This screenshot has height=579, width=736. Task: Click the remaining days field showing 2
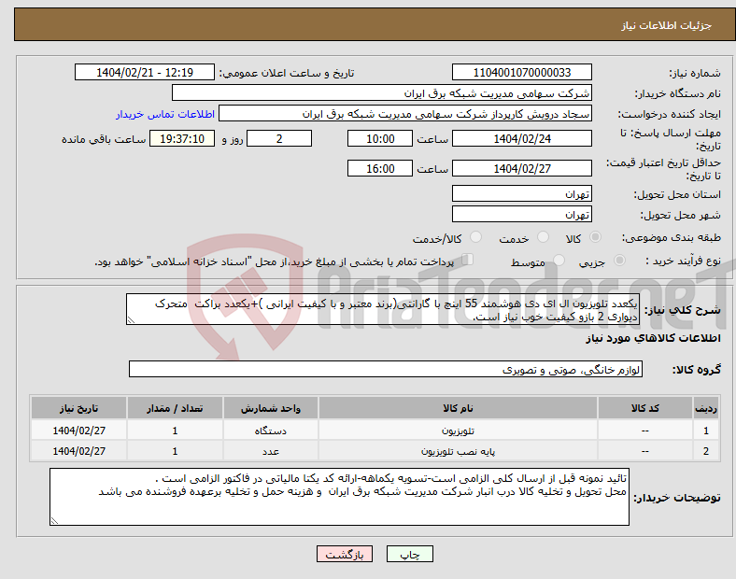[279, 138]
